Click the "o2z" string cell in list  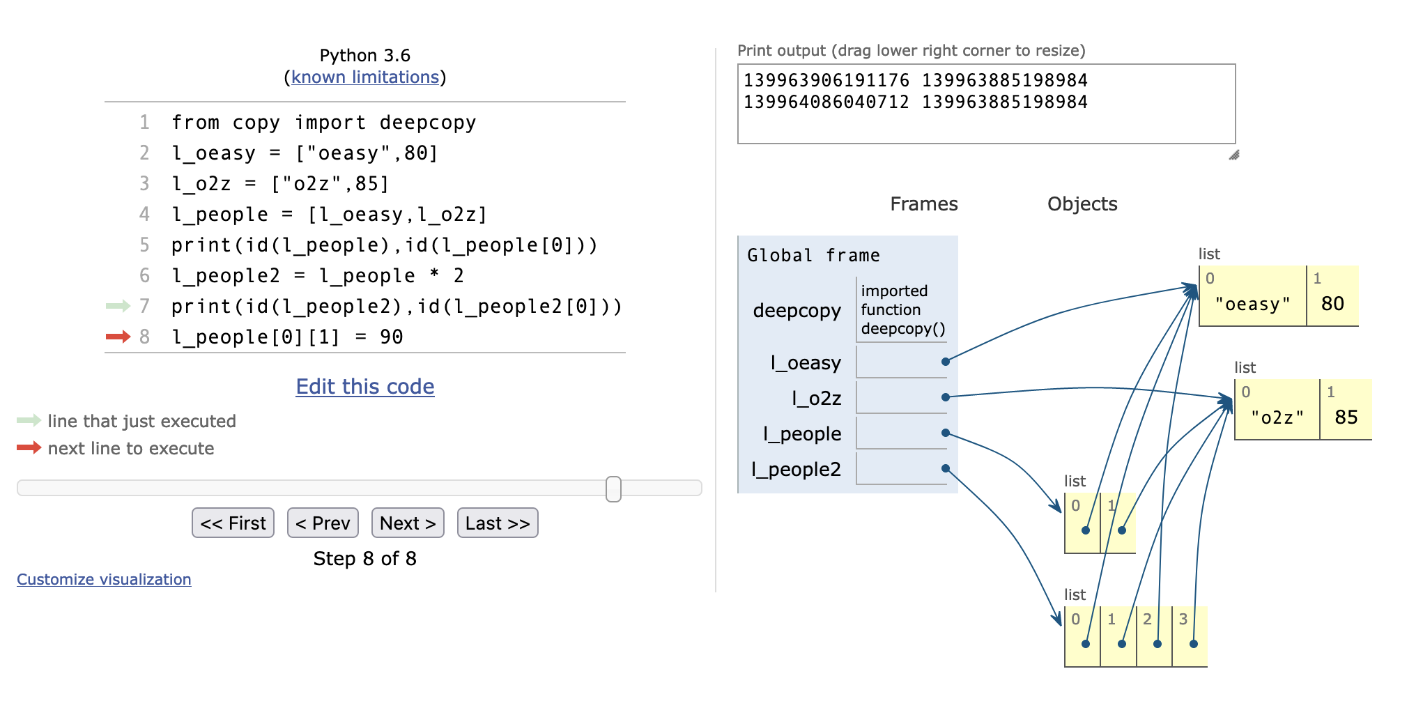[1277, 410]
